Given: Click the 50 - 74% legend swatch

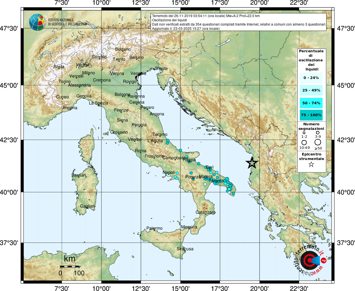Looking at the screenshot, I should coord(311,103).
